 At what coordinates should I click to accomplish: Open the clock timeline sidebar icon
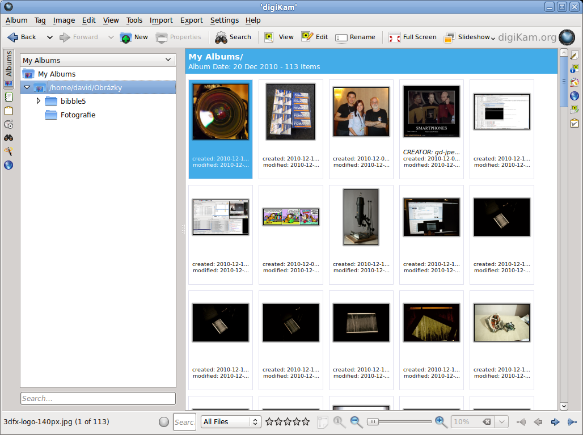pyautogui.click(x=9, y=125)
